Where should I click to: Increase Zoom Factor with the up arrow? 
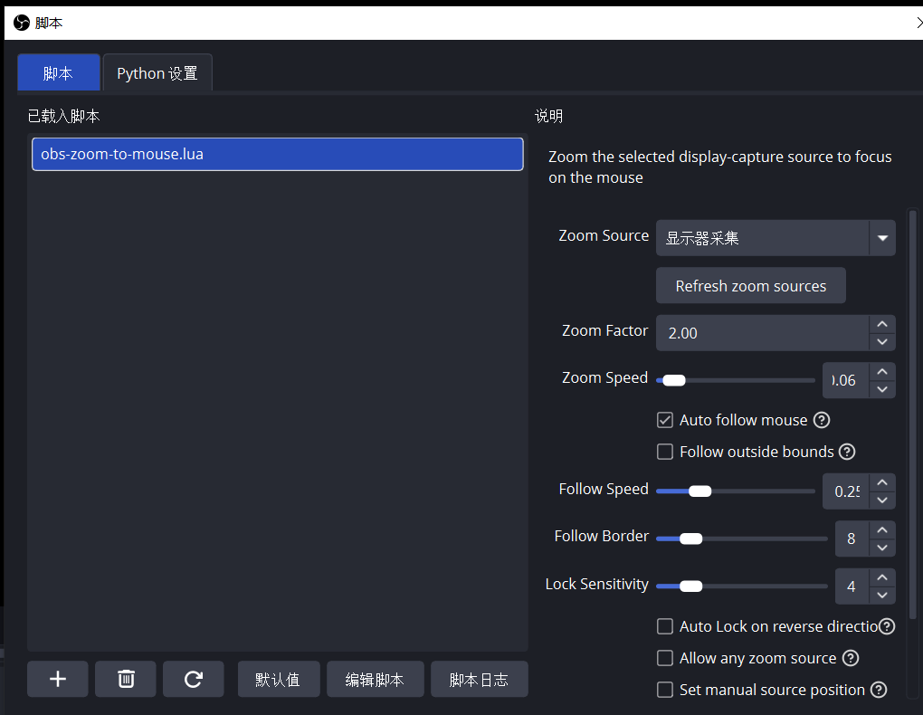click(882, 324)
